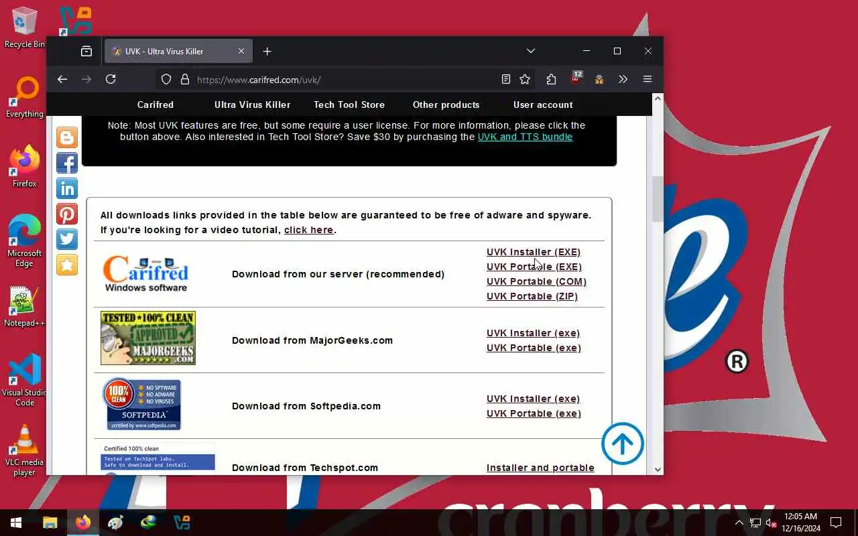The width and height of the screenshot is (858, 536).
Task: Reload the page with the refresh icon
Action: click(111, 79)
